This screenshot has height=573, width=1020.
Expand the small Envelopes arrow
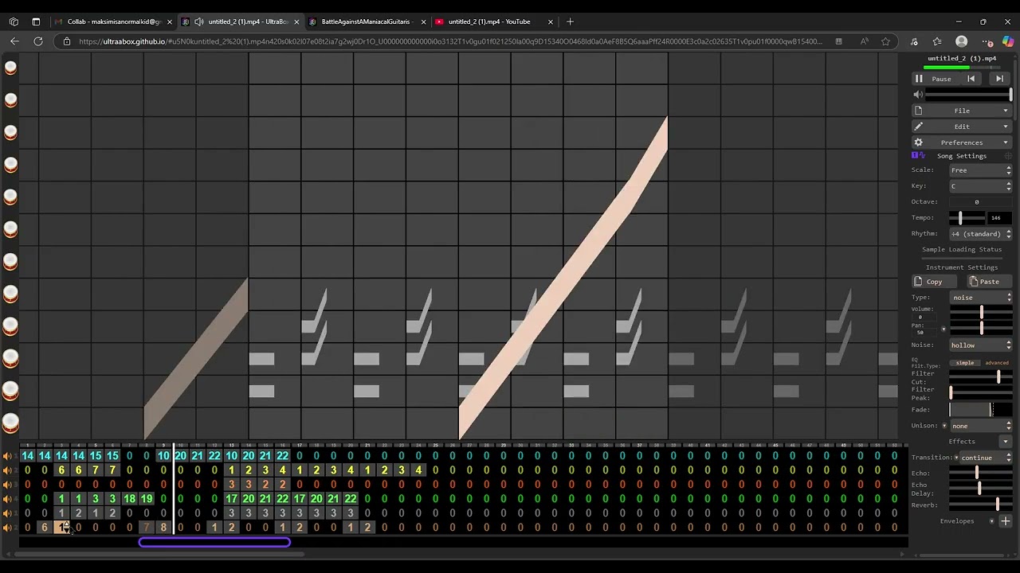(992, 521)
